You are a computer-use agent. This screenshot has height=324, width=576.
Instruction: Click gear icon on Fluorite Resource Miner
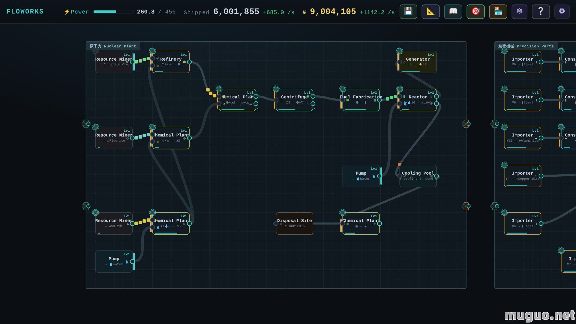[x=95, y=127]
